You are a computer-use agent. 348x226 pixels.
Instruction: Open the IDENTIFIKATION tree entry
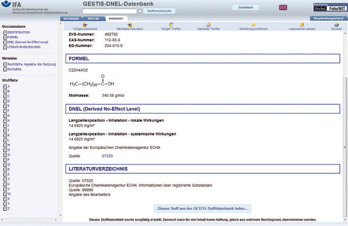point(19,32)
